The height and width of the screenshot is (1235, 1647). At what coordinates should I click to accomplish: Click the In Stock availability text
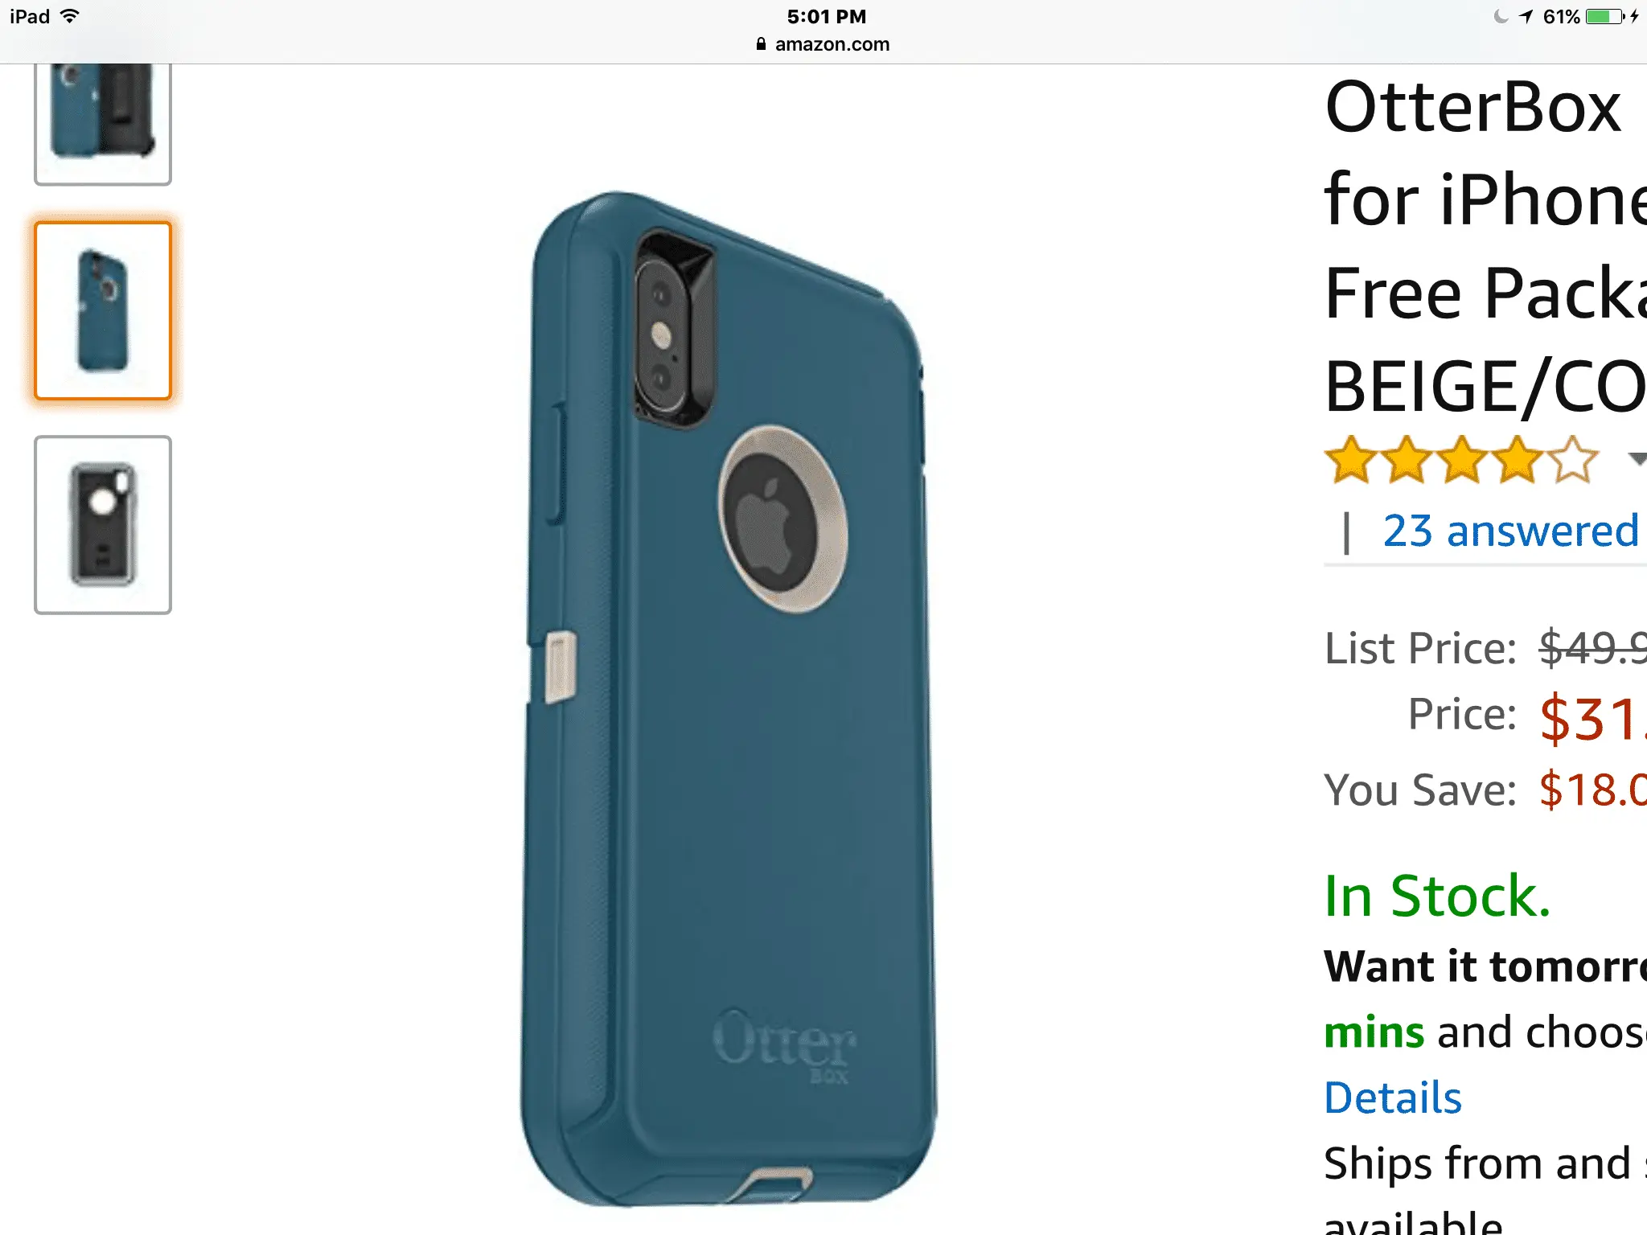pos(1437,896)
